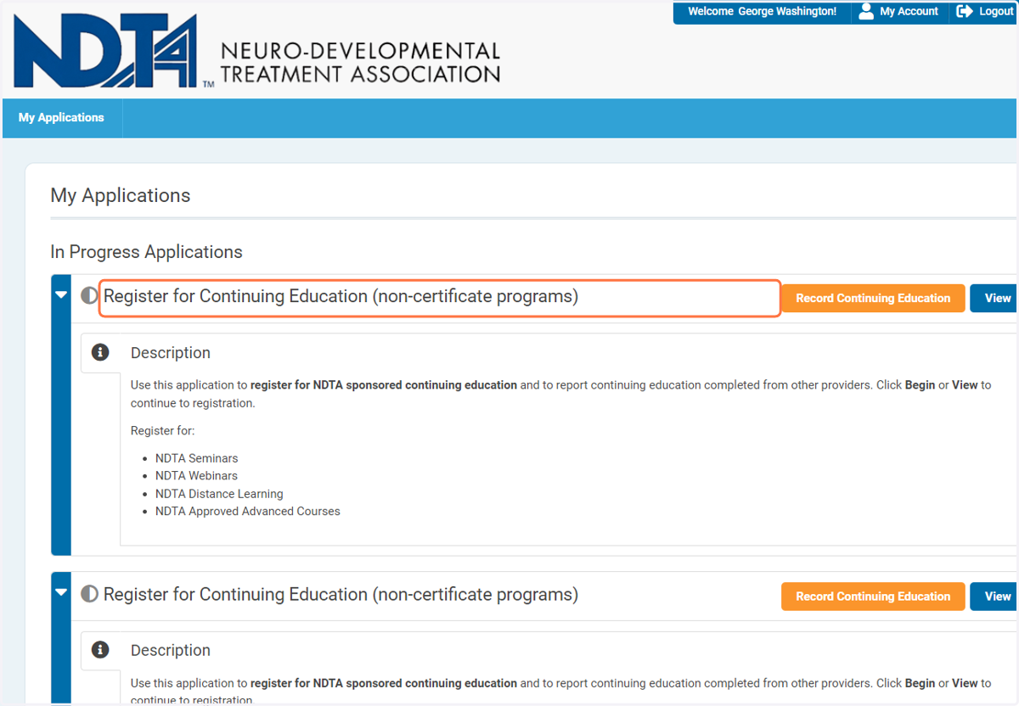Click the NDTA Webinars list item
The width and height of the screenshot is (1019, 706).
(x=196, y=476)
